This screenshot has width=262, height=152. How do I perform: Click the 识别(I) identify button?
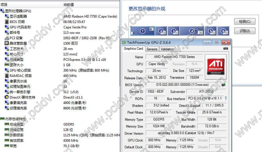click(x=245, y=31)
